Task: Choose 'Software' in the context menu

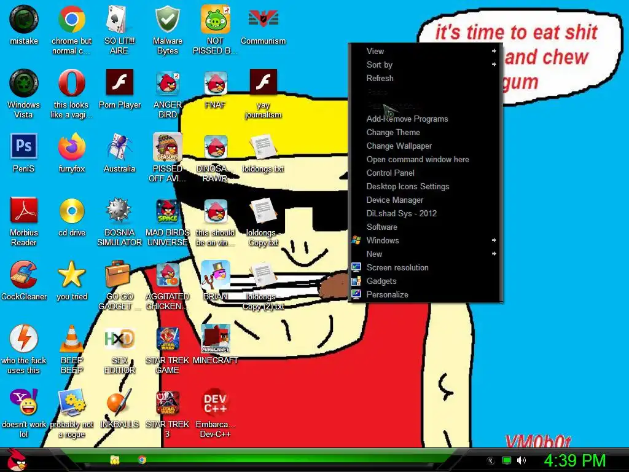Action: click(x=426, y=227)
